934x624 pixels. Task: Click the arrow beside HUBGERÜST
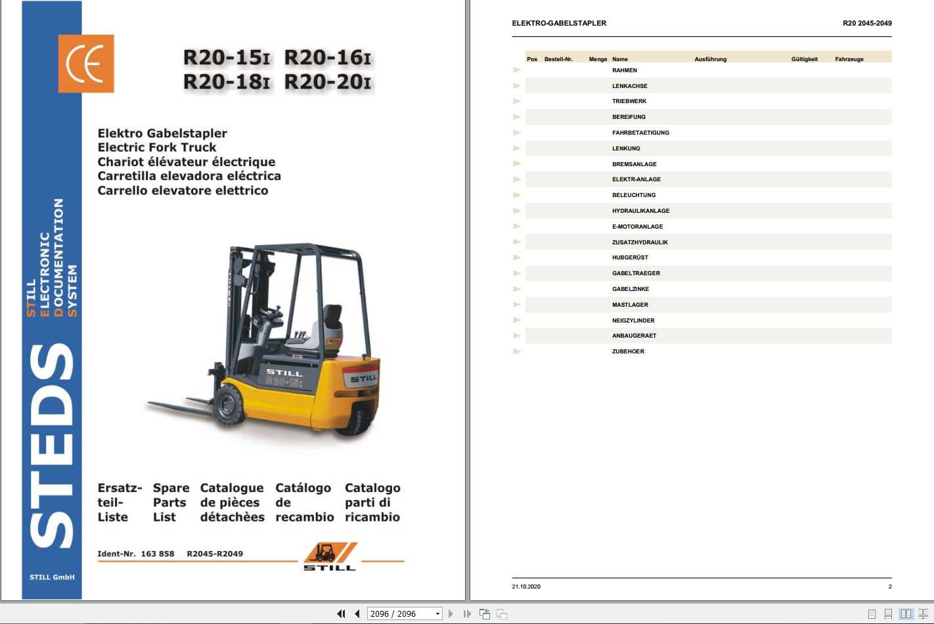(x=517, y=257)
